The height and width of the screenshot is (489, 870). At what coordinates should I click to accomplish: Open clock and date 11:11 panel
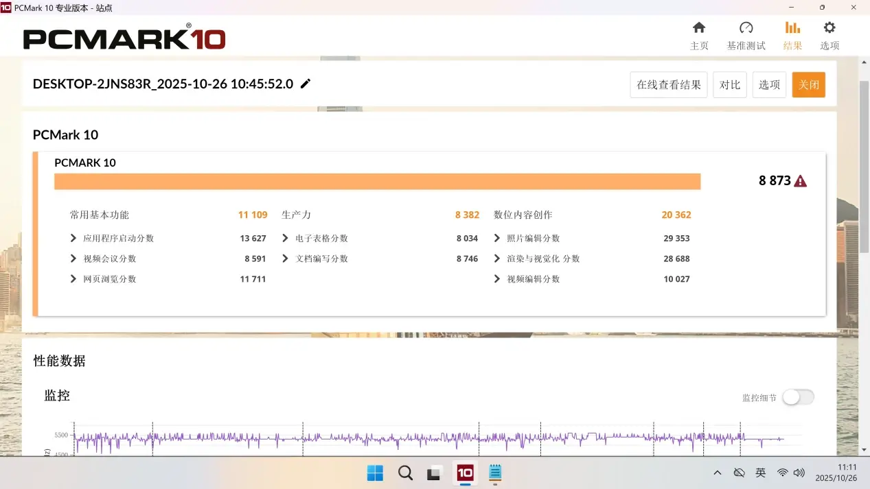836,473
